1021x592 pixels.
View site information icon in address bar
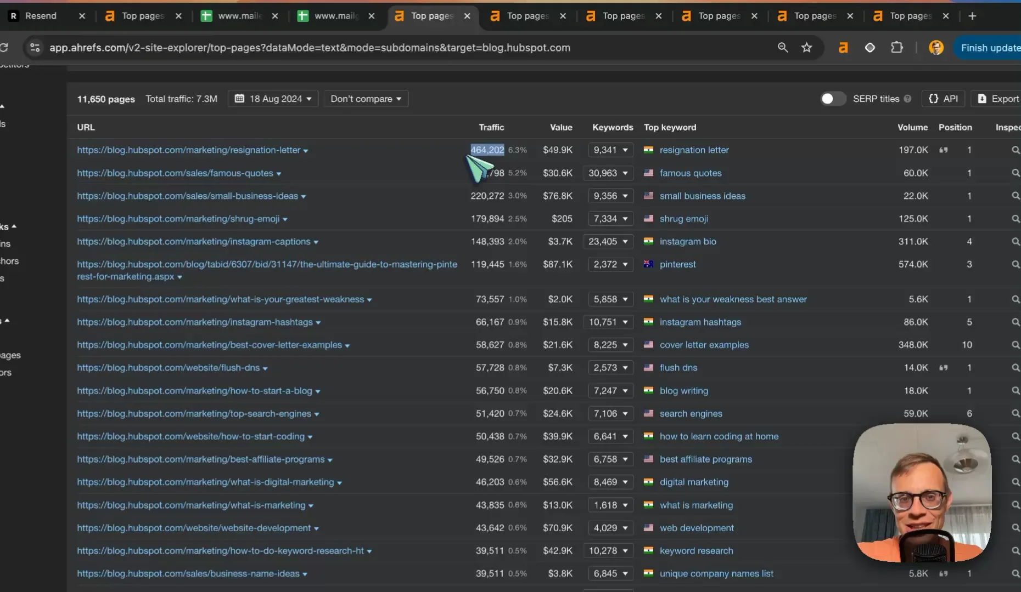pyautogui.click(x=35, y=48)
